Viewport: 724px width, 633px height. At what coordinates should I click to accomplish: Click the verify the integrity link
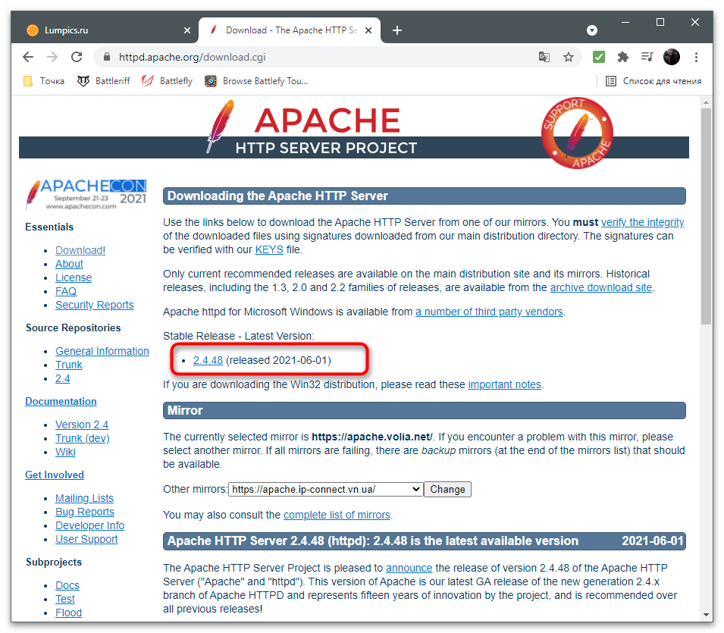[x=642, y=222]
